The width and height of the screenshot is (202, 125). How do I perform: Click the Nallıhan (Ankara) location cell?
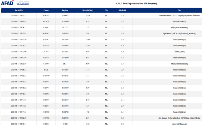[x=179, y=22]
